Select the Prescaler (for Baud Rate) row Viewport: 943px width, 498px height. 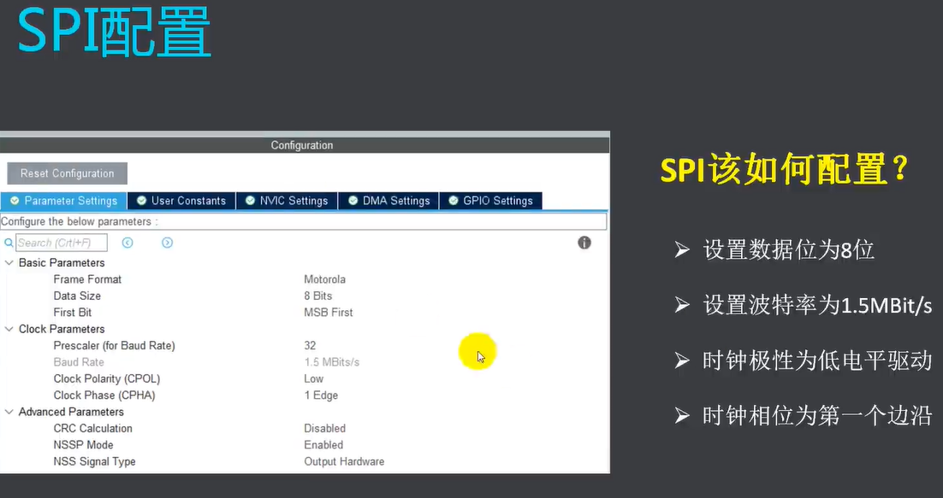[115, 346]
